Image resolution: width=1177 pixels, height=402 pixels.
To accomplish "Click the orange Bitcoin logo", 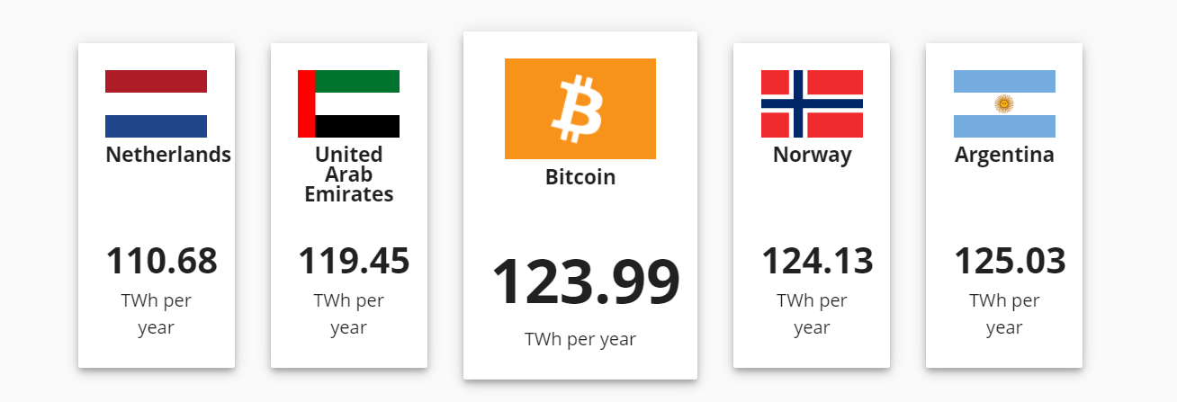I will [580, 109].
